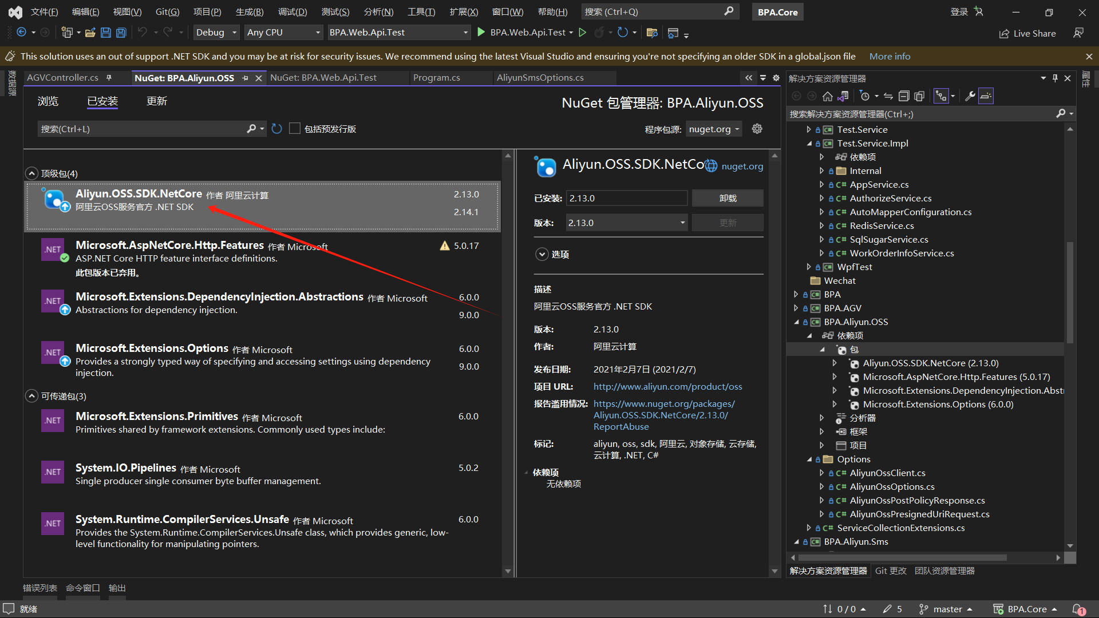
Task: Open NuGet settings gear icon
Action: [757, 129]
